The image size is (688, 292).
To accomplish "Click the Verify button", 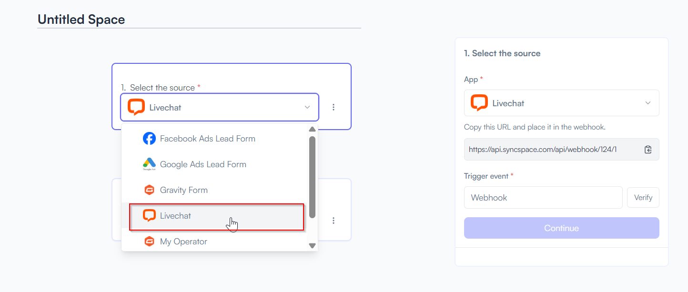I will pyautogui.click(x=643, y=197).
